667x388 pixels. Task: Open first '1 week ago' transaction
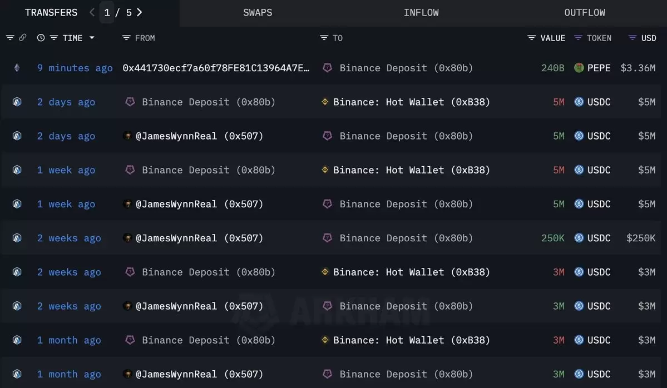pyautogui.click(x=66, y=170)
